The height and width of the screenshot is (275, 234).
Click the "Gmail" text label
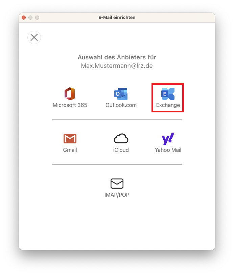[70, 150]
